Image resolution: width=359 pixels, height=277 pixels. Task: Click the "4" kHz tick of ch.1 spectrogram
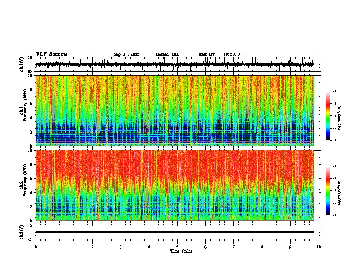32,118
